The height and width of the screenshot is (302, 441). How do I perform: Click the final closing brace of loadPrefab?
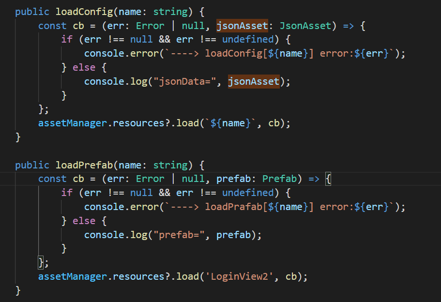click(x=18, y=291)
